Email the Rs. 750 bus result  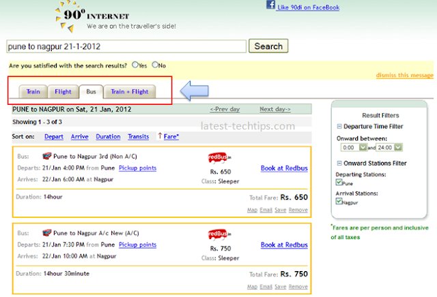266,287
